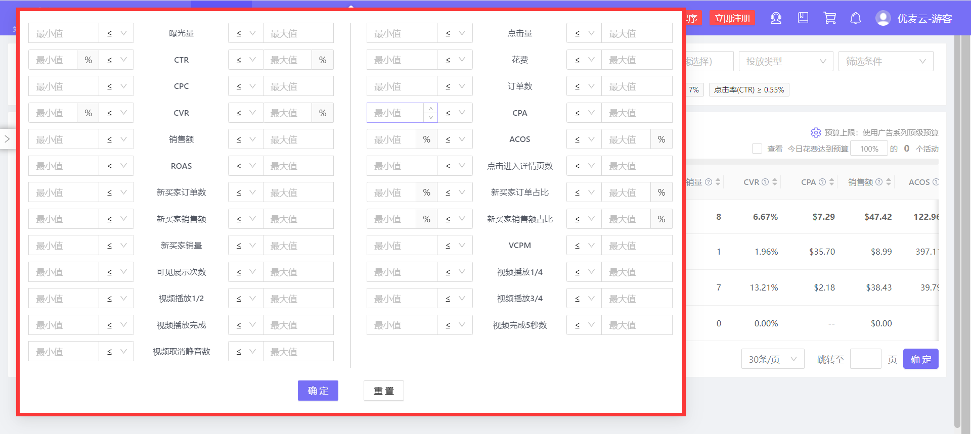The image size is (971, 434).
Task: Open 视频取消静音数 minimum operator dropdown
Action: pos(116,352)
